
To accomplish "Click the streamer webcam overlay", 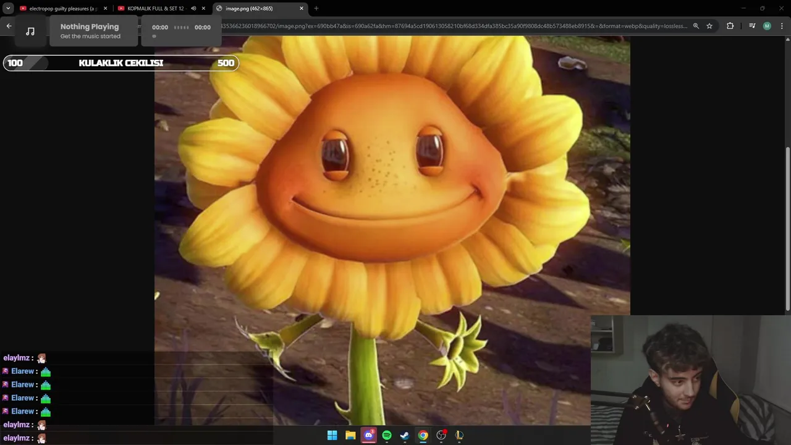I will [691, 380].
